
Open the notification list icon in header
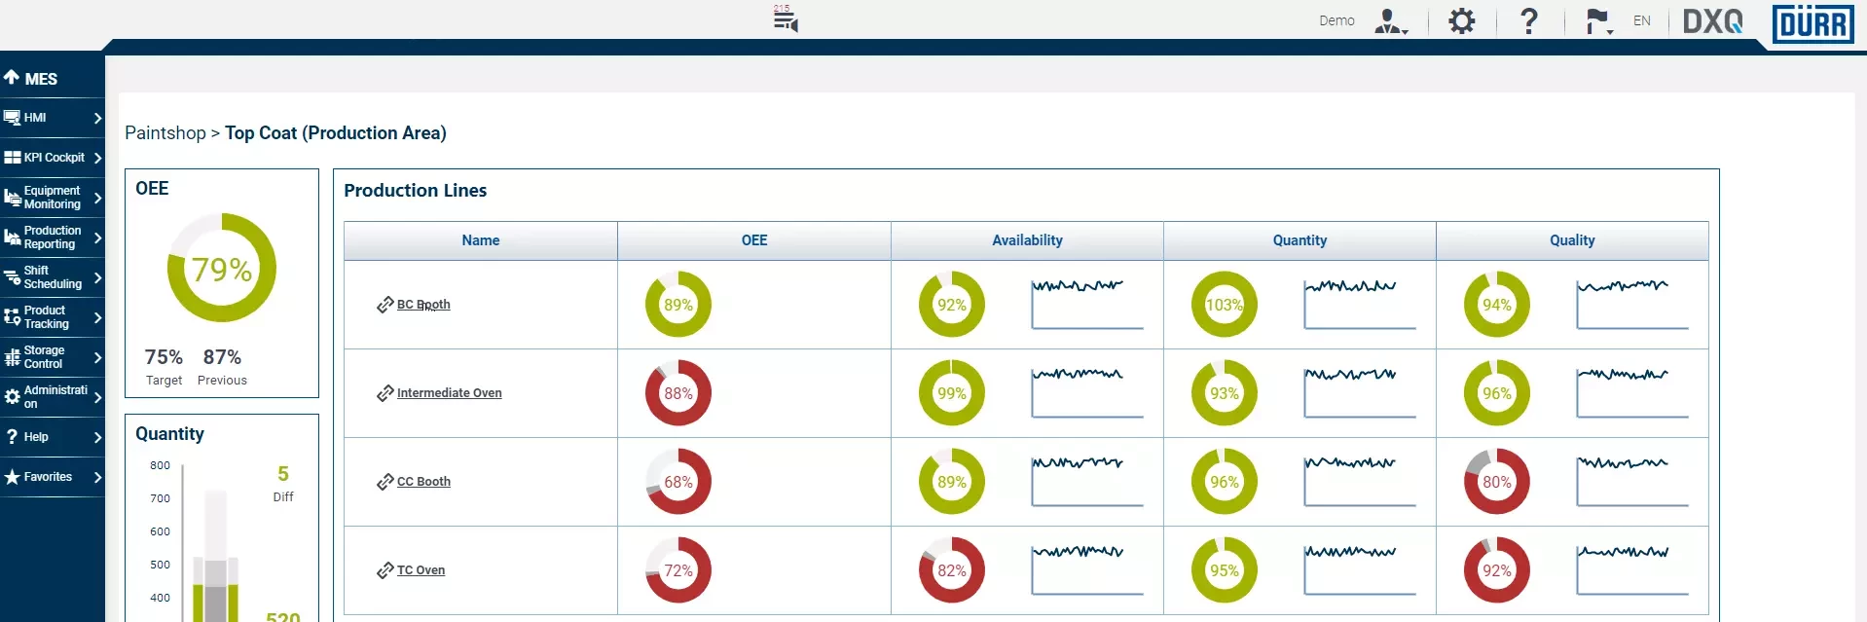786,19
